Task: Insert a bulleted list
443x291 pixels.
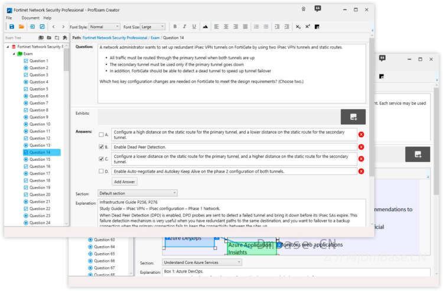Action: (x=266, y=27)
